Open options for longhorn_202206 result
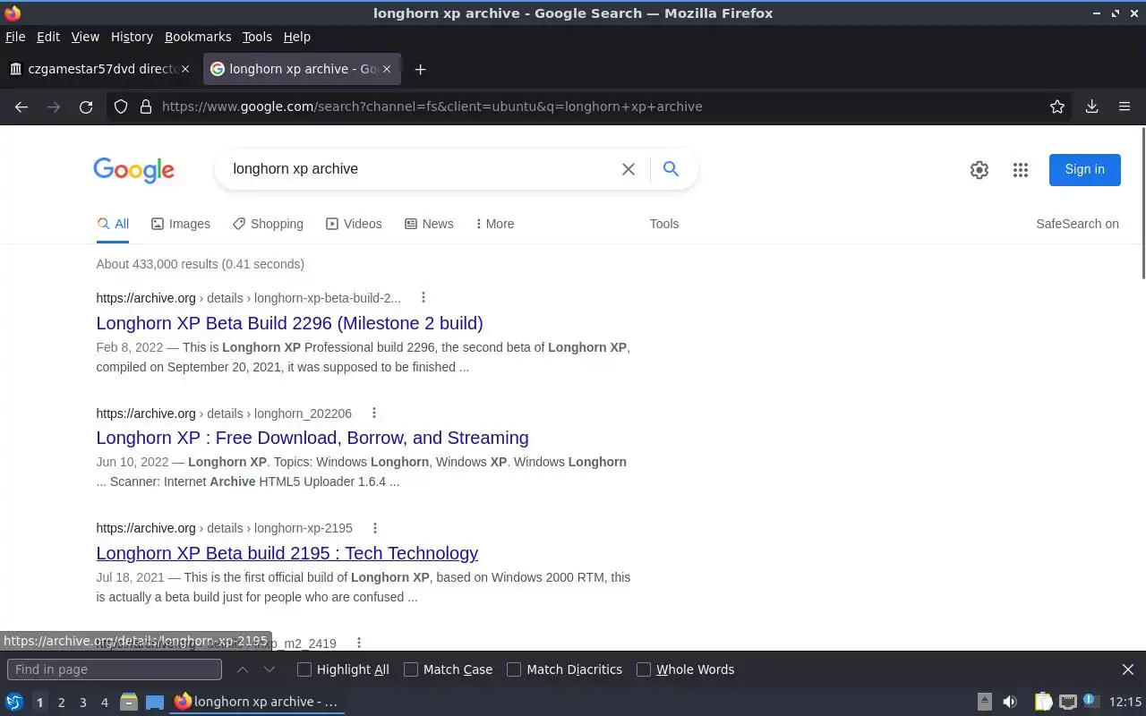Image resolution: width=1146 pixels, height=716 pixels. pos(374,413)
